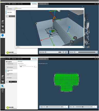Click the new file icon in Grip window toolbar
Viewport: 99px width, 111px height.
[6, 4]
